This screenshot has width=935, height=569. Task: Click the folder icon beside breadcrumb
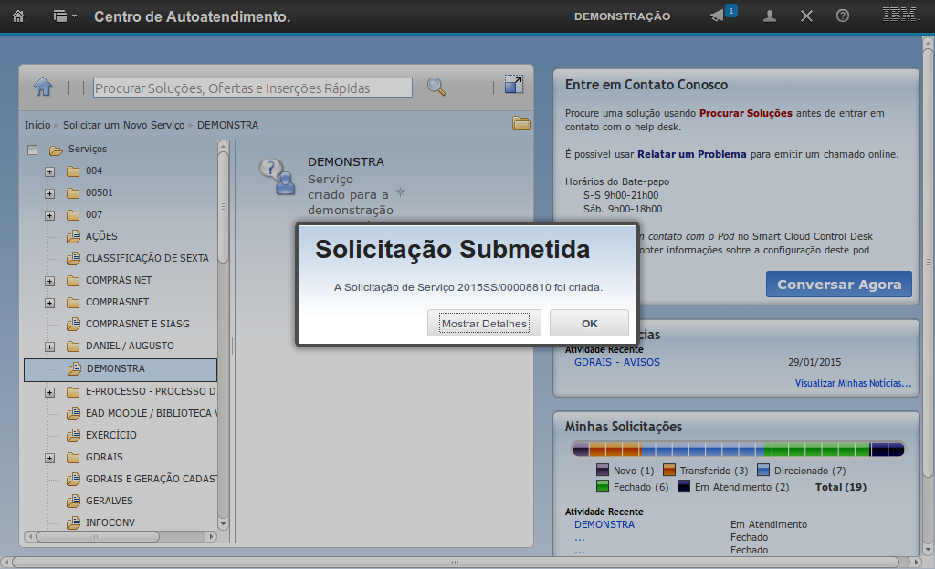pos(521,124)
